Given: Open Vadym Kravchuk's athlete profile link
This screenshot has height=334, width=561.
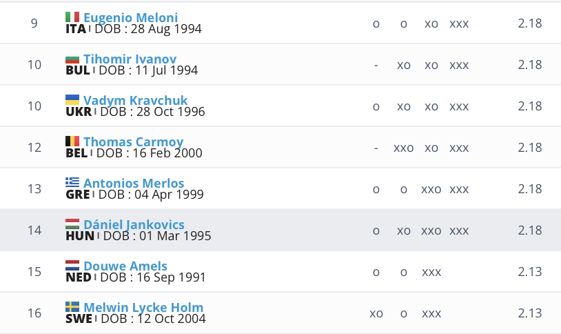Looking at the screenshot, I should [x=135, y=101].
